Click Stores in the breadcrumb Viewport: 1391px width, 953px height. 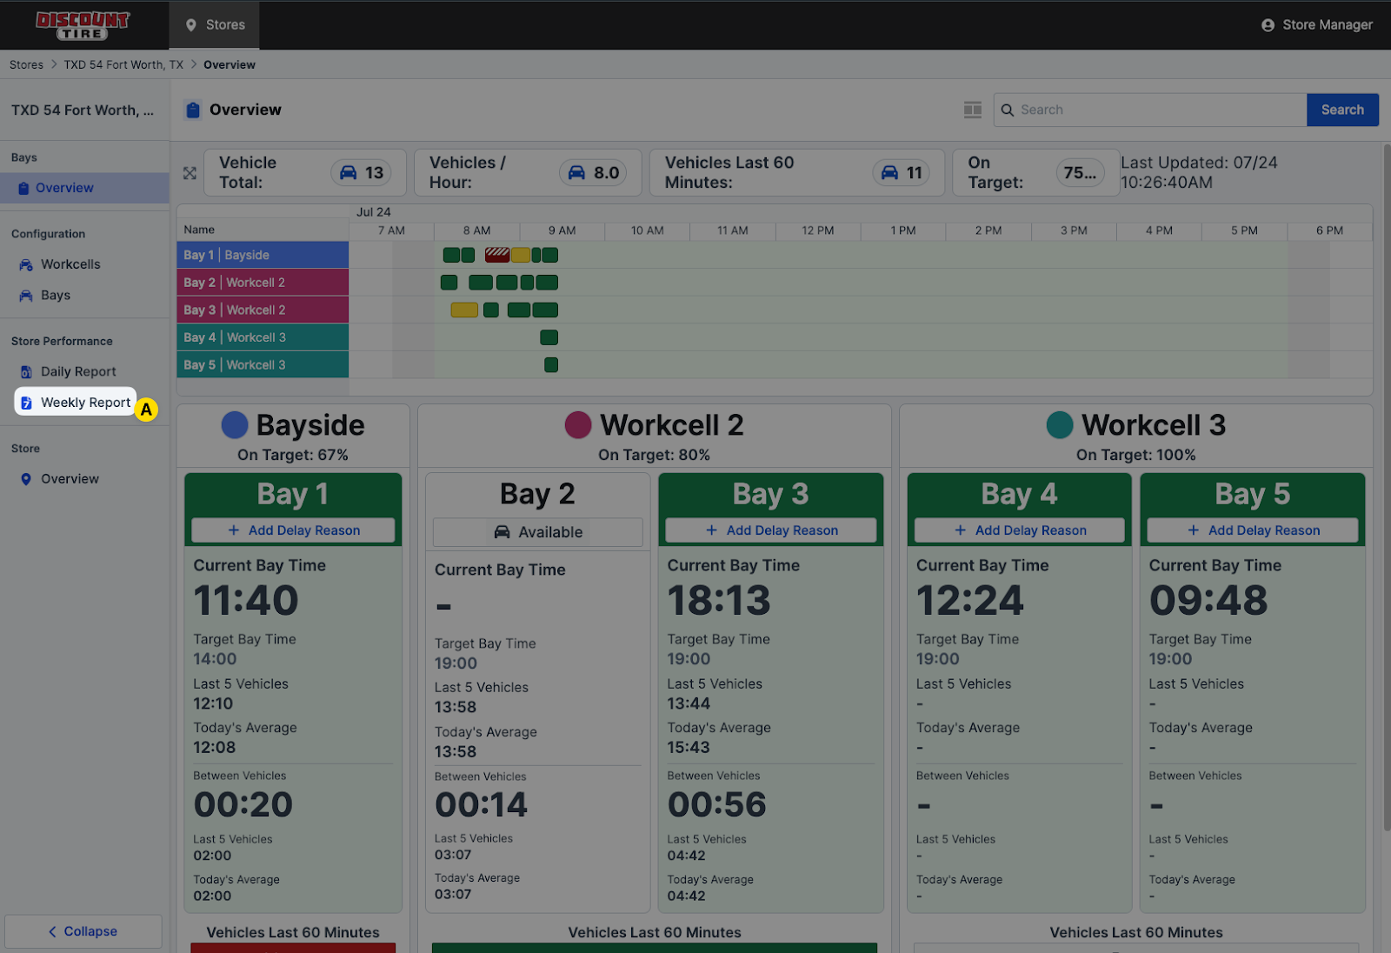point(26,65)
